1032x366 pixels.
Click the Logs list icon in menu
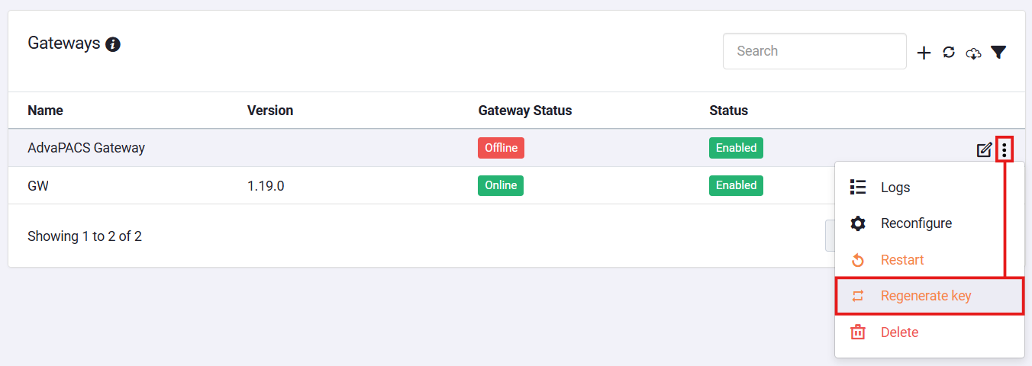tap(858, 187)
